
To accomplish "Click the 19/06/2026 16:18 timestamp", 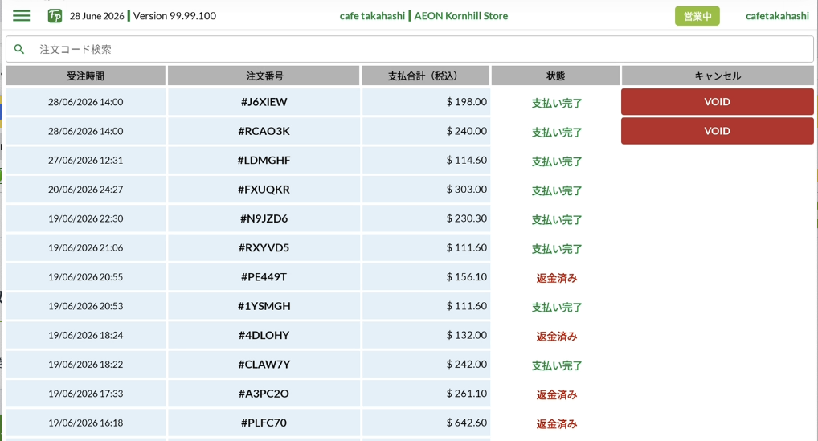I will (85, 423).
